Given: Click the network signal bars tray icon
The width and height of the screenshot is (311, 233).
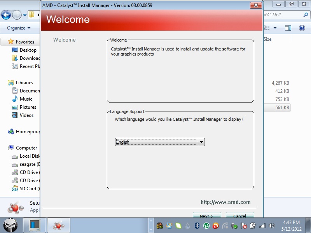Looking at the screenshot, I should [x=262, y=226].
